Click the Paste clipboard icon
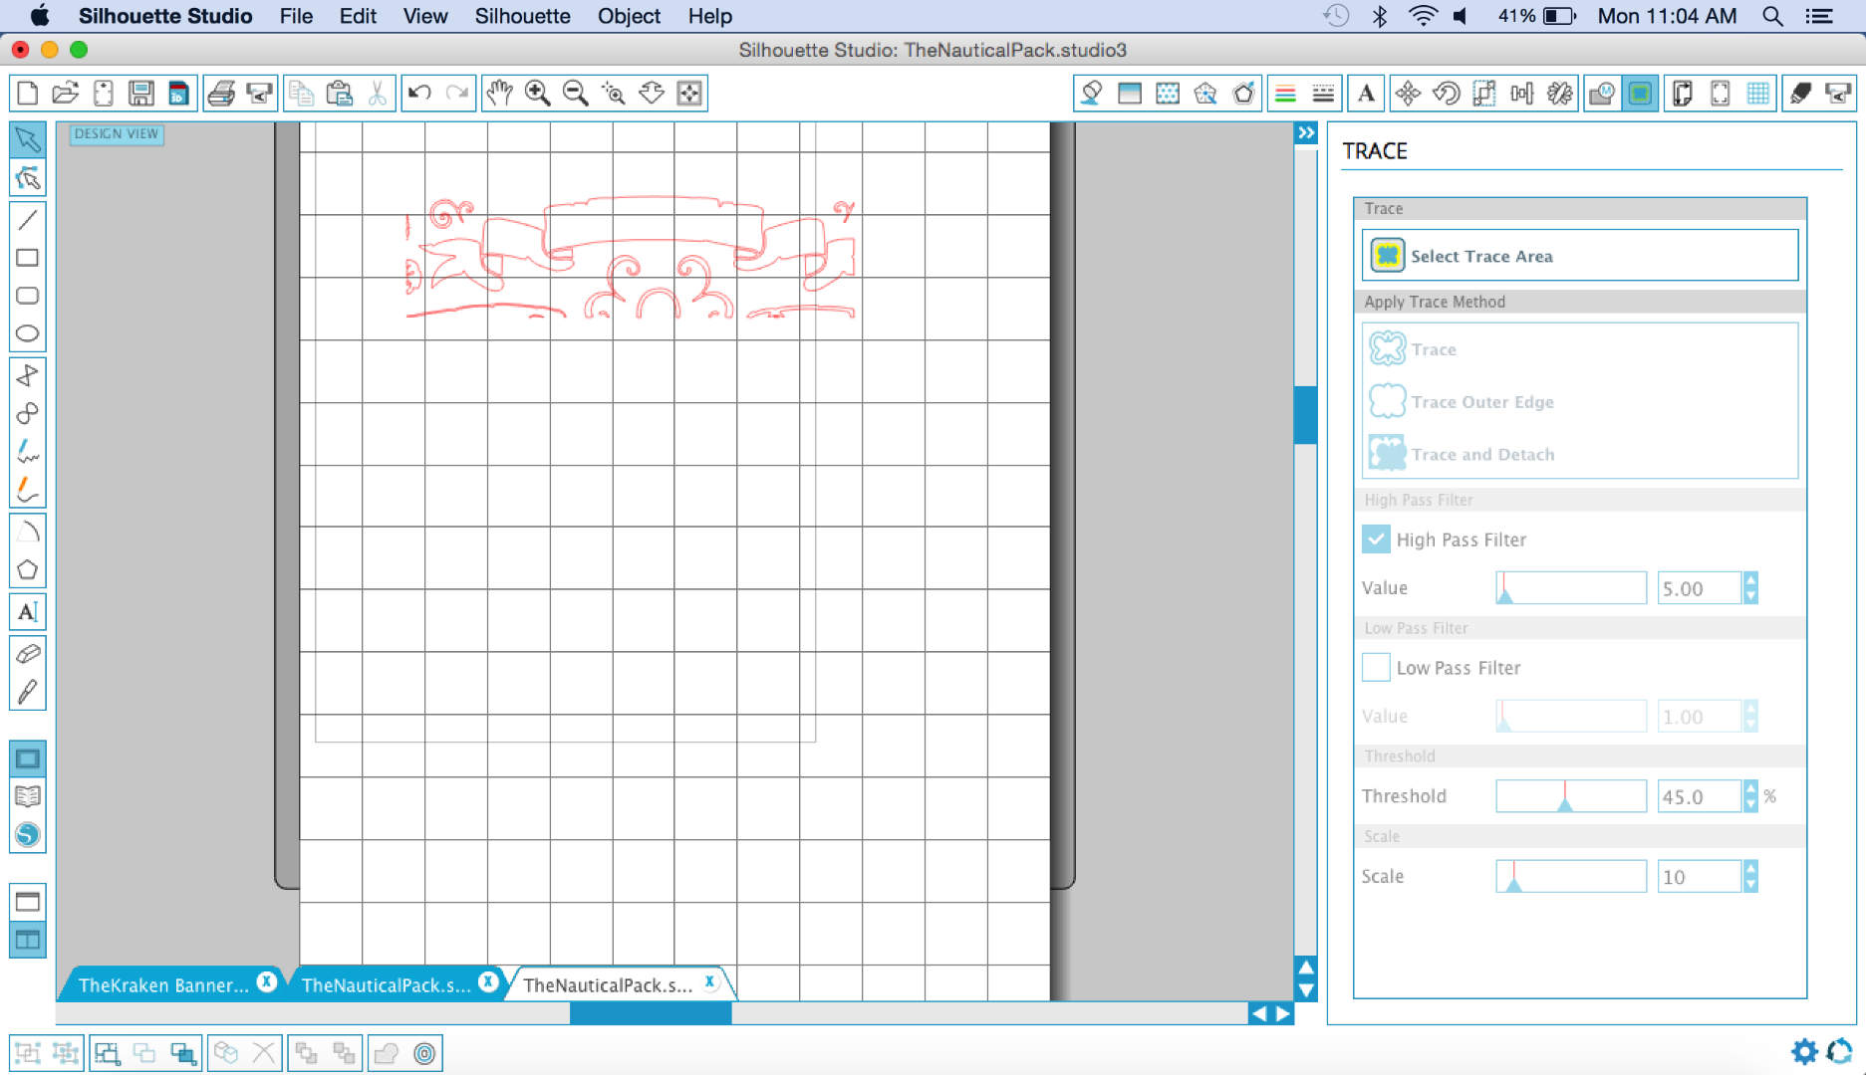 [x=340, y=94]
